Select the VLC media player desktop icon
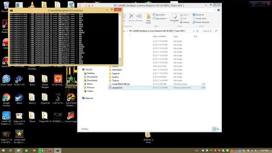This screenshot has height=153, width=272. pos(32,5)
